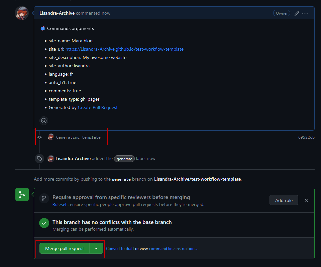Click the 'generate' label badge
Image resolution: width=321 pixels, height=267 pixels.
click(x=124, y=159)
